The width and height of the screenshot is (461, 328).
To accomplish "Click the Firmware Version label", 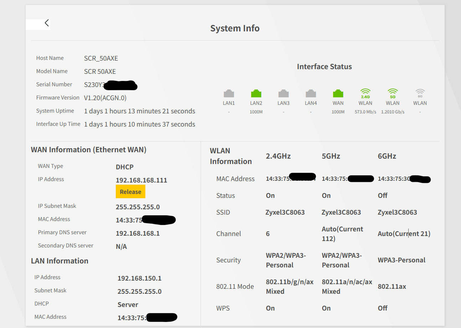I will (58, 98).
